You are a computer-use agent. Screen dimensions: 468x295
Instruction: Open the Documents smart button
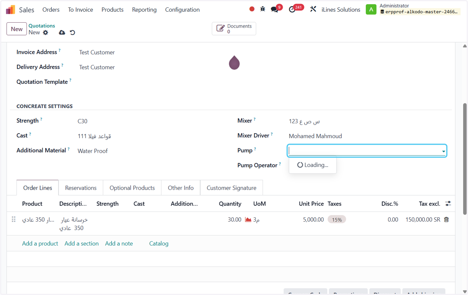[234, 29]
